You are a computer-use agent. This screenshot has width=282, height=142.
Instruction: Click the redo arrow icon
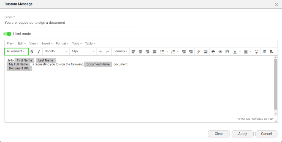coord(108,52)
